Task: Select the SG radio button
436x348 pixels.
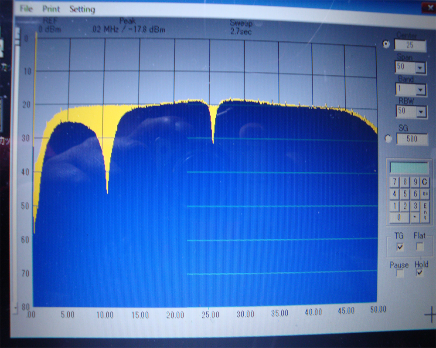Action: click(387, 139)
